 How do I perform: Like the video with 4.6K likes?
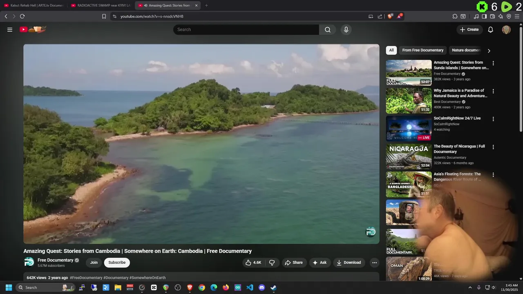click(253, 263)
